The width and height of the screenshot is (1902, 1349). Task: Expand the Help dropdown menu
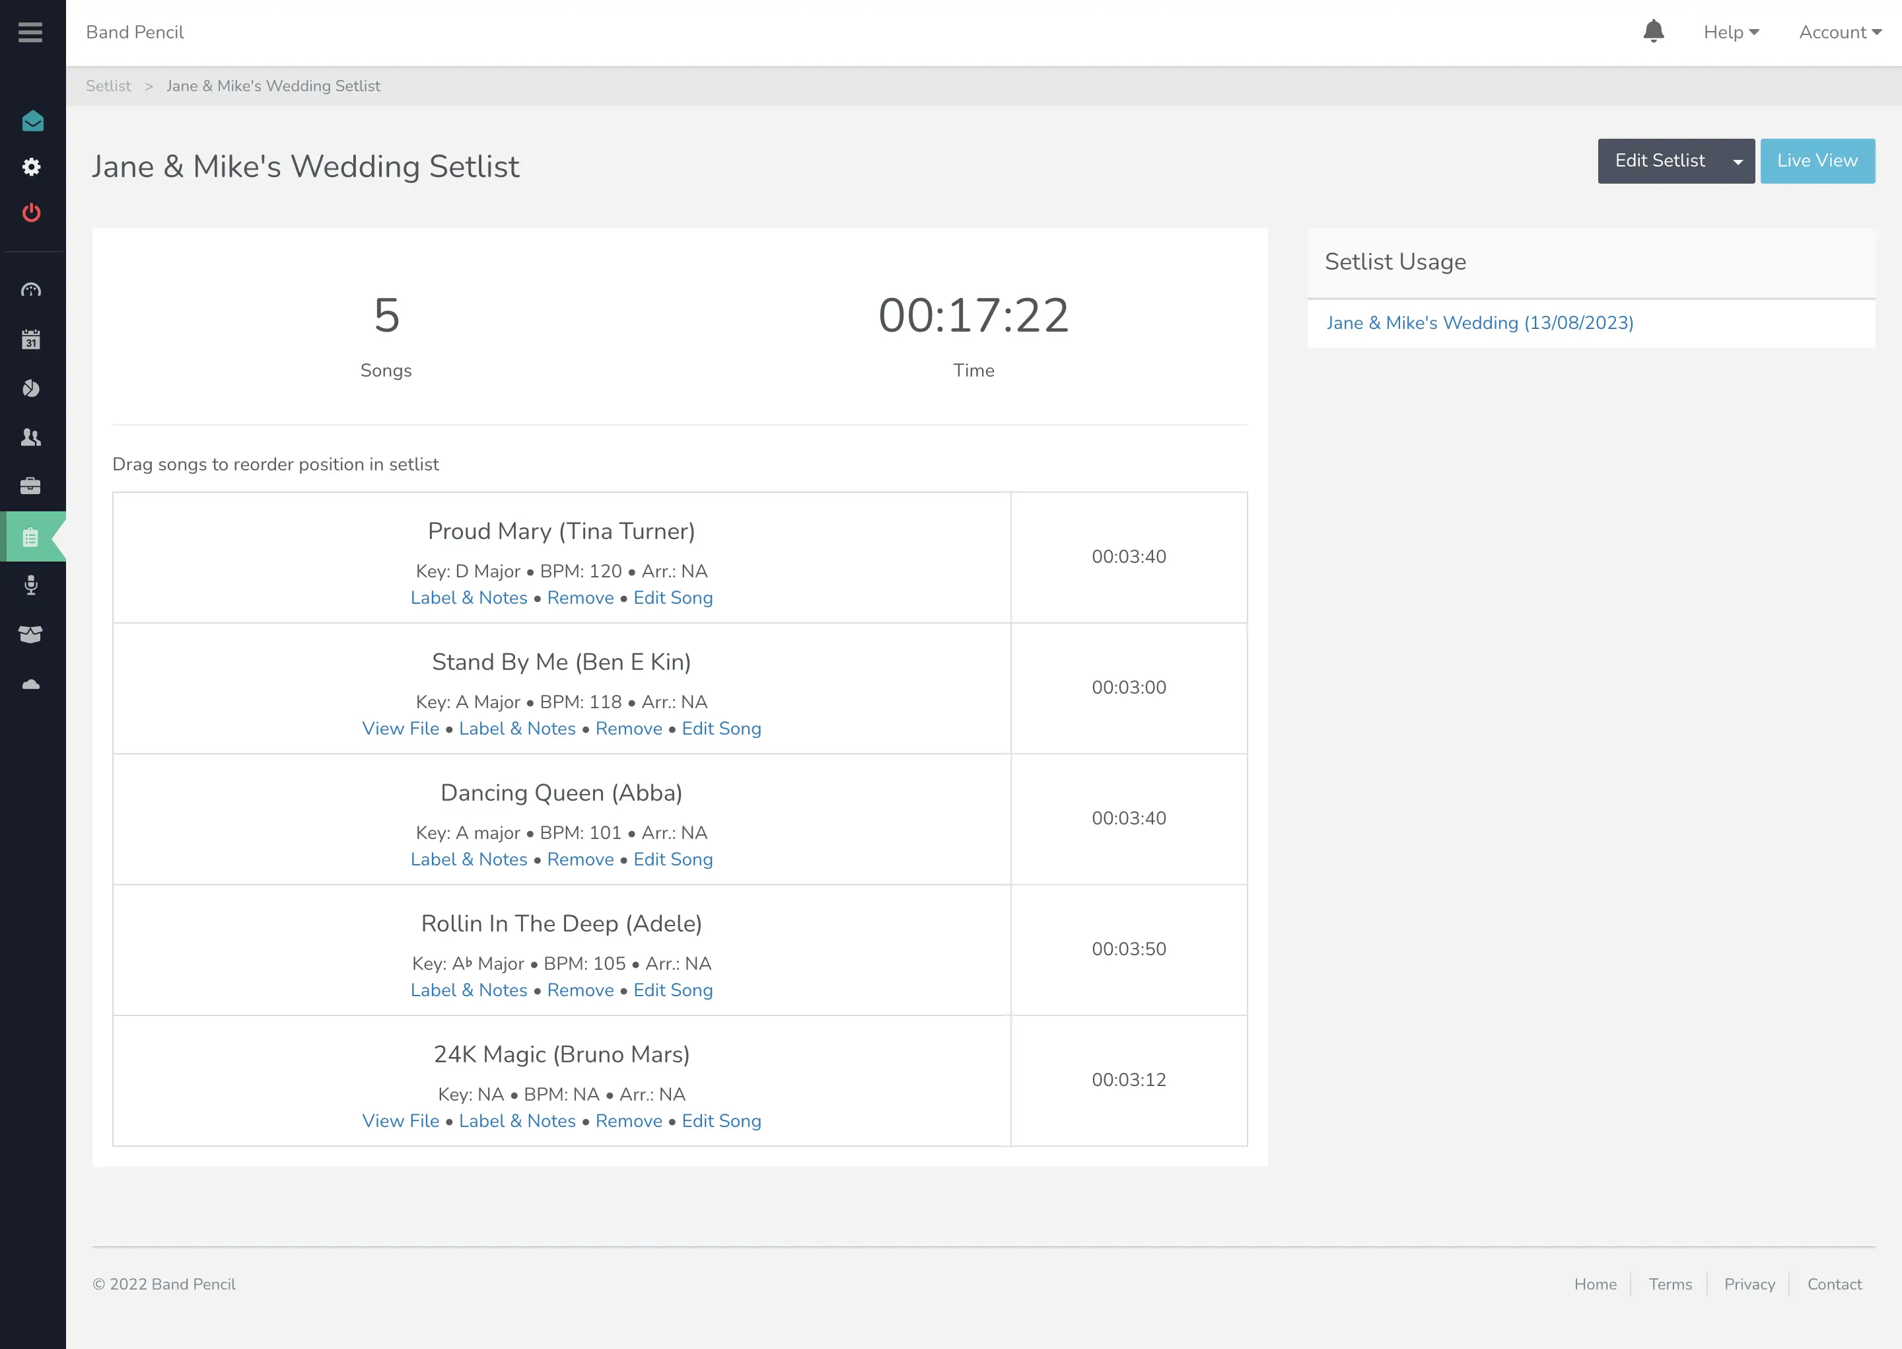(1732, 32)
